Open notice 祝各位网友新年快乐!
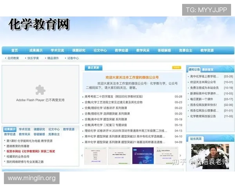The image size is (235, 188). click(x=203, y=105)
